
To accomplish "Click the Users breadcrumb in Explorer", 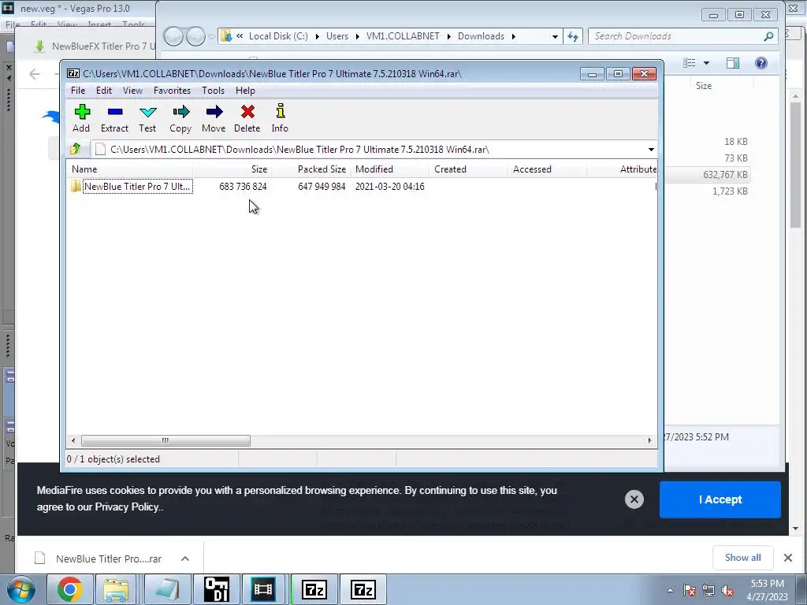I will tap(337, 36).
